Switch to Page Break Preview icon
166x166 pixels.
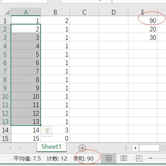click(139, 158)
